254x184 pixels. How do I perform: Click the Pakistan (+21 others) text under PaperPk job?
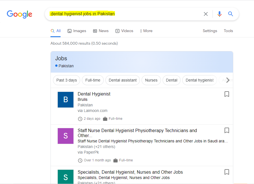pos(96,147)
